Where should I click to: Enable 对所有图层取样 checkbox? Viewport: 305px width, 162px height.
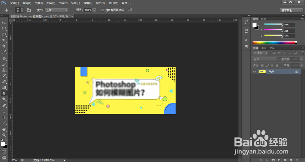point(102,10)
